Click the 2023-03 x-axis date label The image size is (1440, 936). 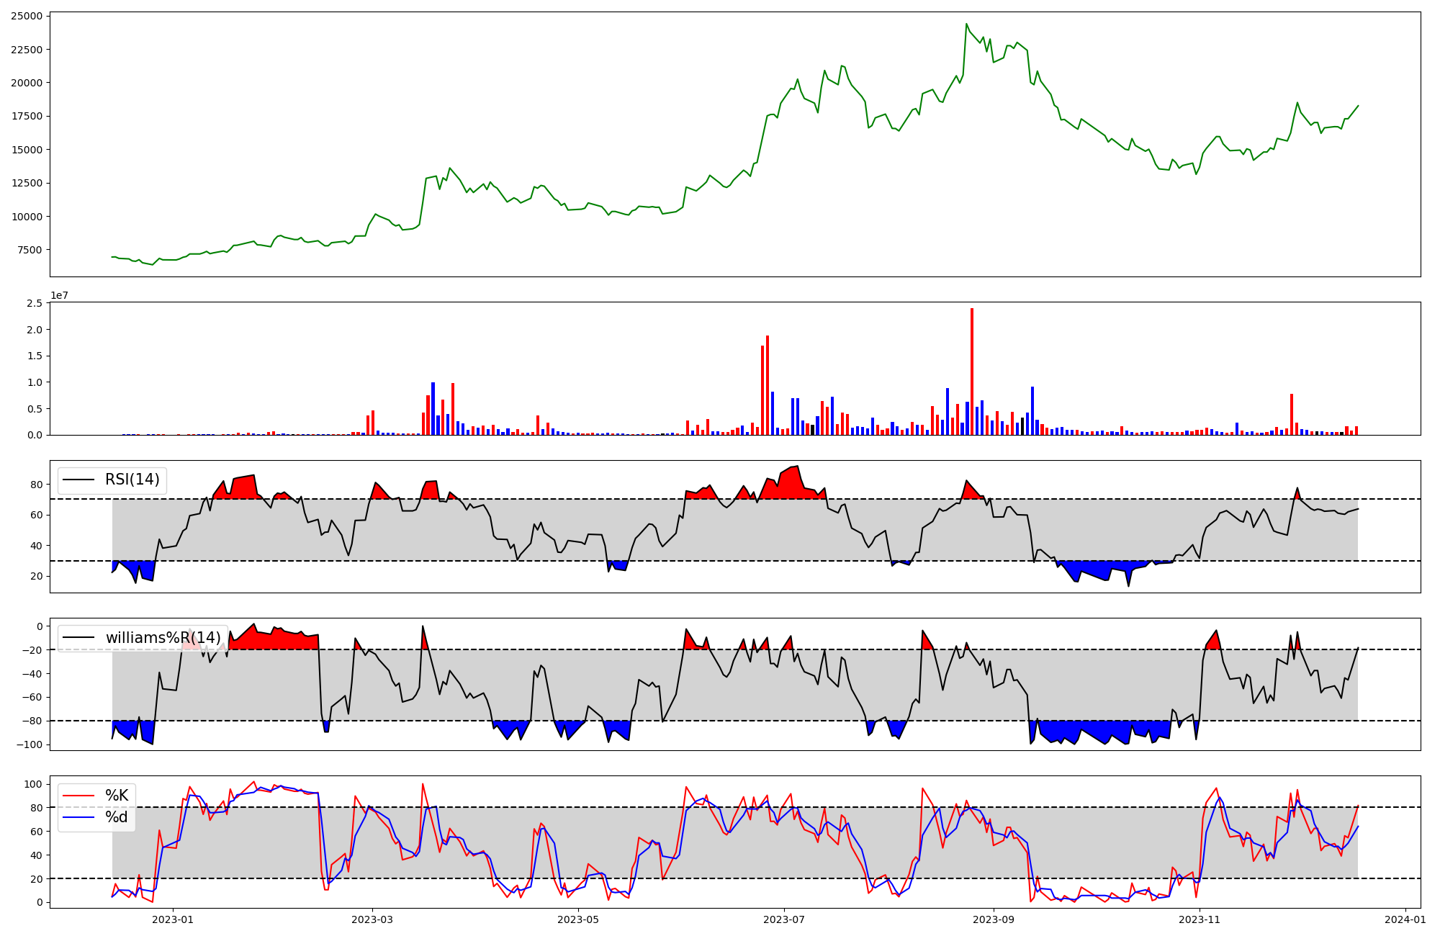pyautogui.click(x=372, y=919)
